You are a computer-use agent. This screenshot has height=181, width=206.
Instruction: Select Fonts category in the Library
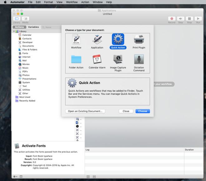(25, 53)
